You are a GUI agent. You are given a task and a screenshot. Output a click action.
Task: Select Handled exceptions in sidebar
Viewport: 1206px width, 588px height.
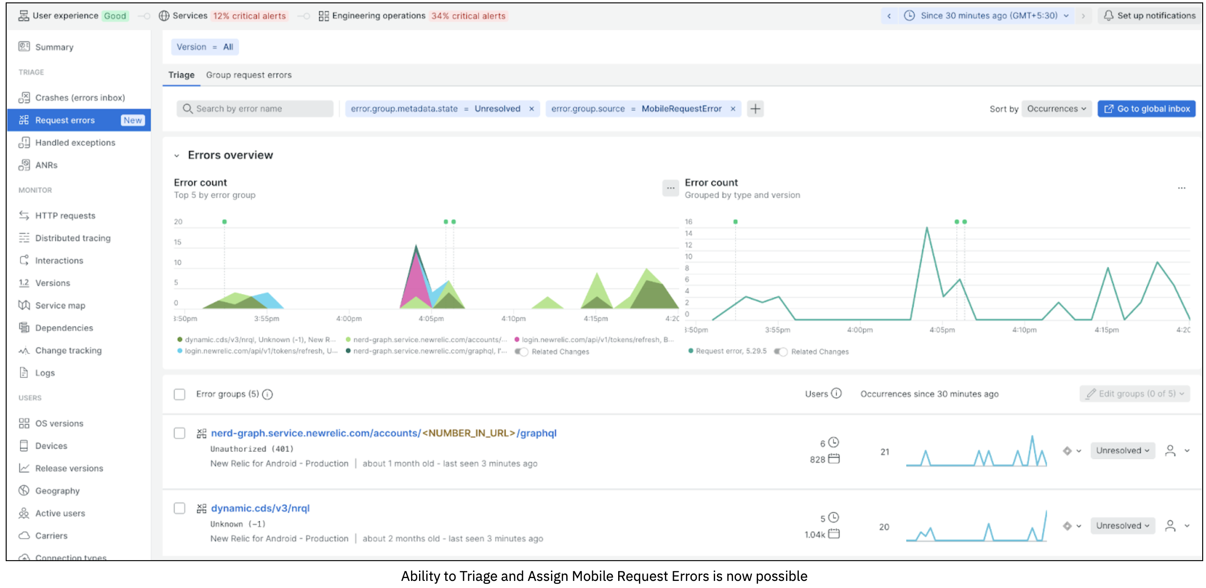pyautogui.click(x=75, y=142)
